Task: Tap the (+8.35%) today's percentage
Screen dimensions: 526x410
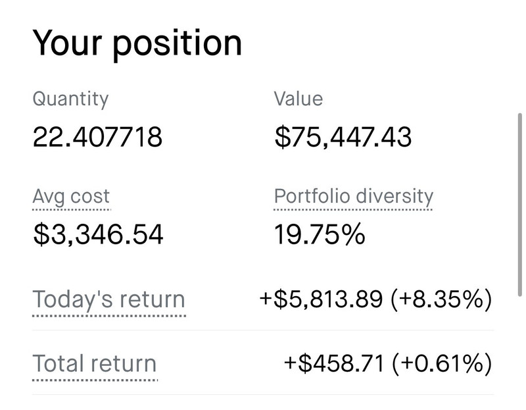Action: click(440, 299)
